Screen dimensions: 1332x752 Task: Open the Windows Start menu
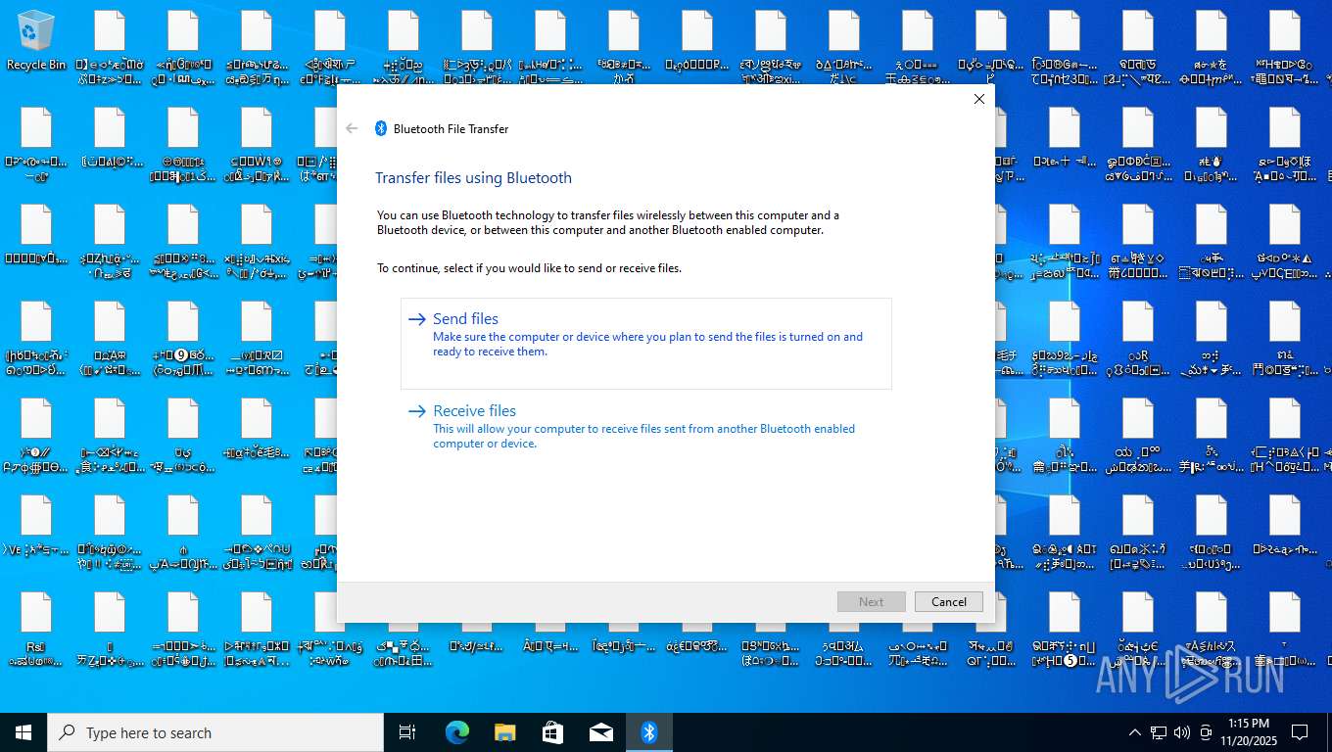point(24,732)
